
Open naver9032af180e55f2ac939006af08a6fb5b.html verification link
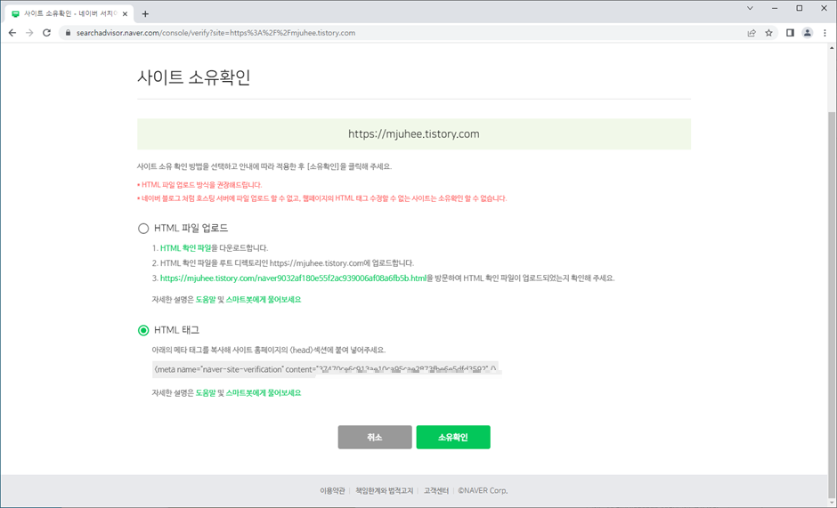[x=293, y=278]
